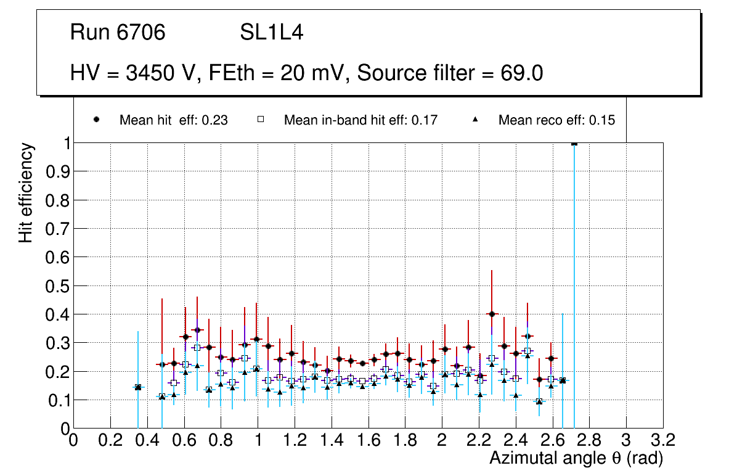The width and height of the screenshot is (737, 476).
Task: Click the 0.9 tick label on the y-axis
Action: [56, 171]
